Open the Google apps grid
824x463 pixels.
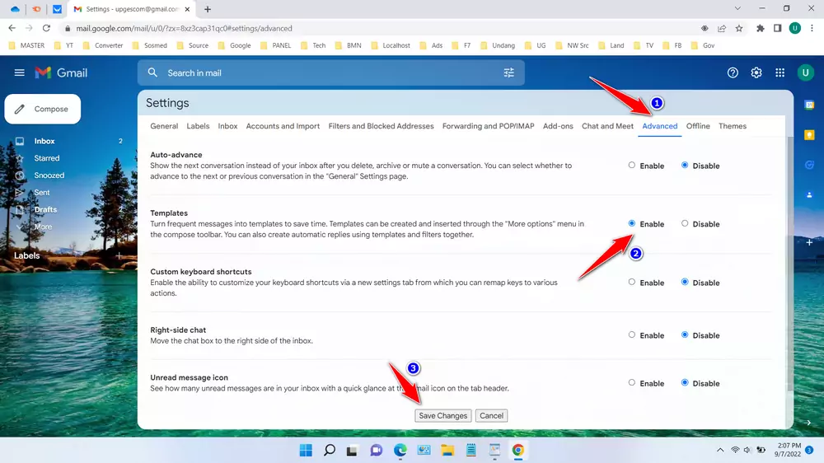click(780, 73)
